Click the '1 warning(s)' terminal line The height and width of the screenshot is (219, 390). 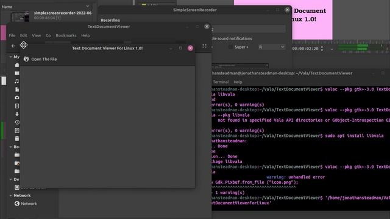(x=230, y=193)
